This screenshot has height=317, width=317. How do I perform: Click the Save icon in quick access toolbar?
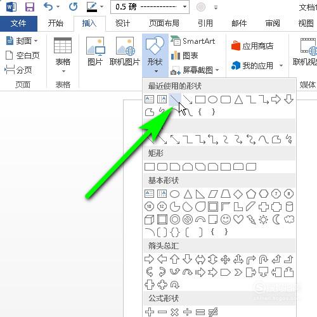pyautogui.click(x=30, y=7)
